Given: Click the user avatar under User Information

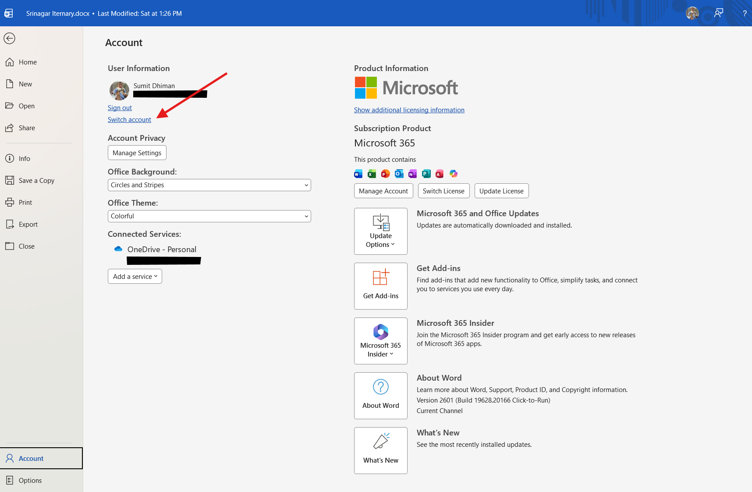Looking at the screenshot, I should click(119, 91).
